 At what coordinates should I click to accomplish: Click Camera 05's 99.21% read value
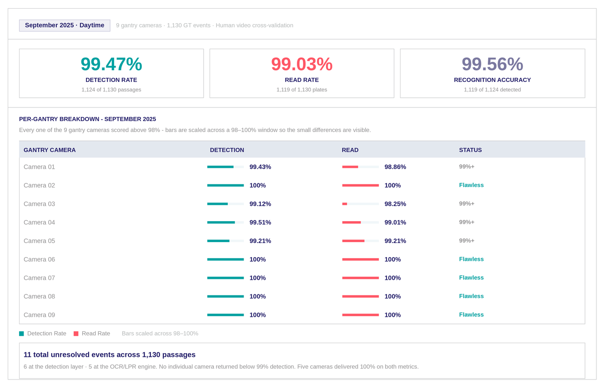click(395, 241)
